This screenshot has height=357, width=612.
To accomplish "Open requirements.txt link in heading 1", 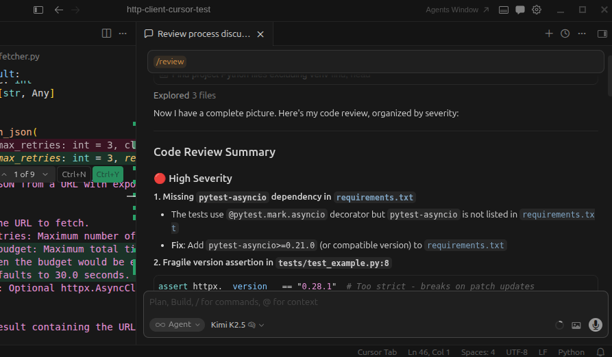I will coord(375,198).
